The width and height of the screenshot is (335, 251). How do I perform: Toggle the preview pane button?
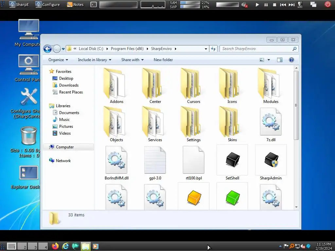tap(280, 60)
